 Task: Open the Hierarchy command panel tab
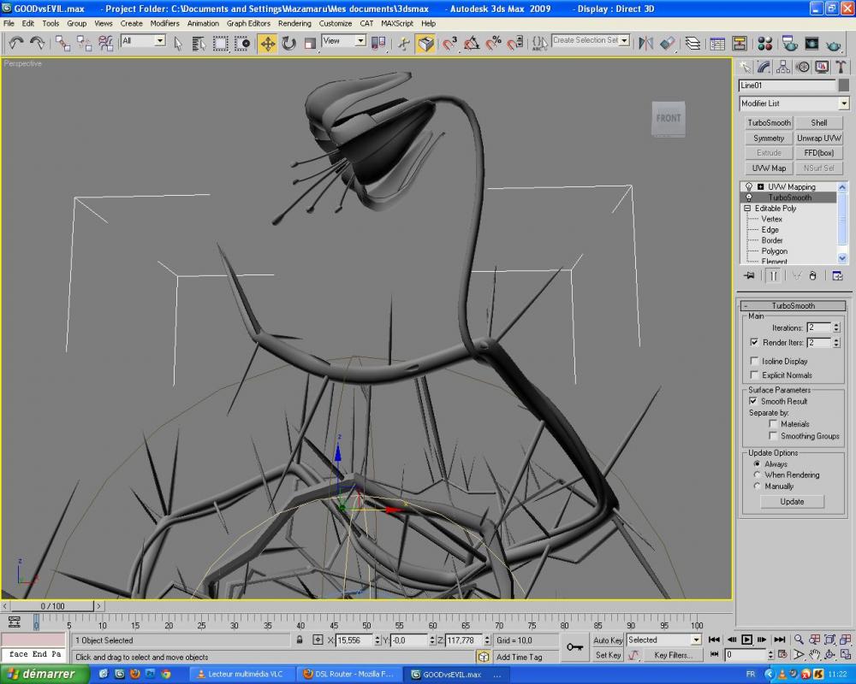point(783,67)
